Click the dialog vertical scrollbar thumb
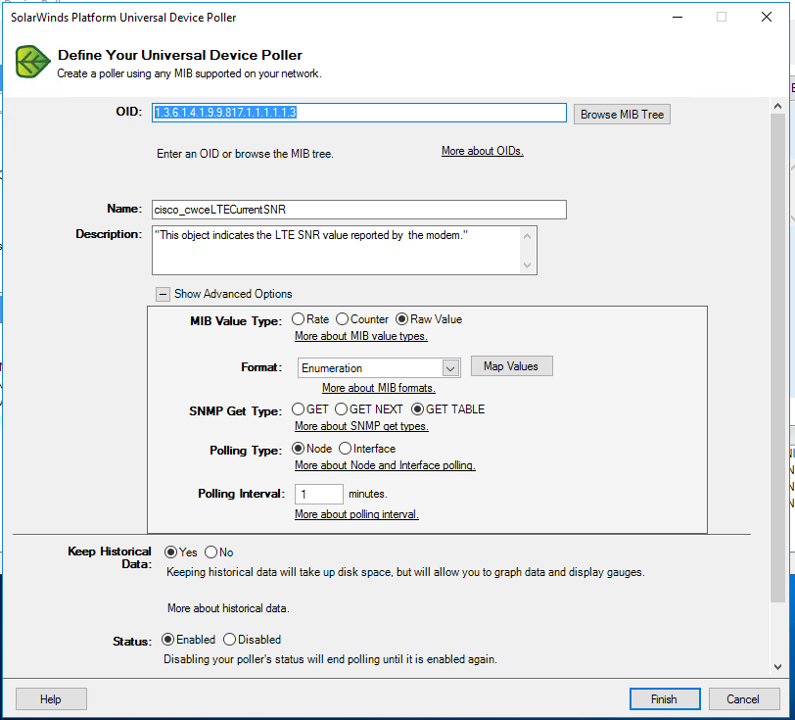The height and width of the screenshot is (720, 795). (x=777, y=358)
